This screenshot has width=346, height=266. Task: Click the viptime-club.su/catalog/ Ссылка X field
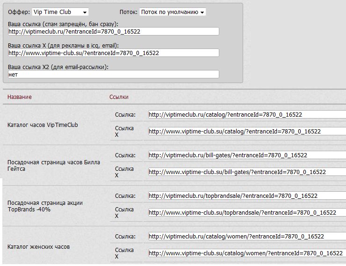tap(247, 132)
